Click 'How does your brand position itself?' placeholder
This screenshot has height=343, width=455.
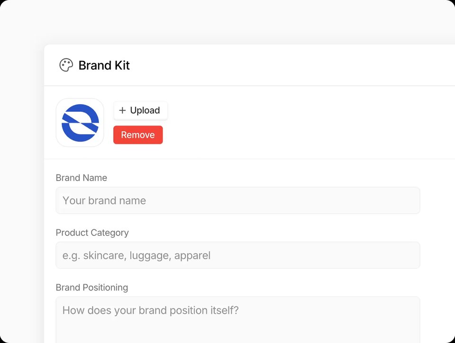[151, 311]
